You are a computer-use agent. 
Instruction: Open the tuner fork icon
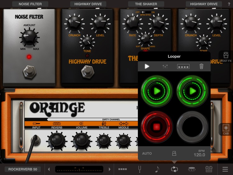click(139, 169)
